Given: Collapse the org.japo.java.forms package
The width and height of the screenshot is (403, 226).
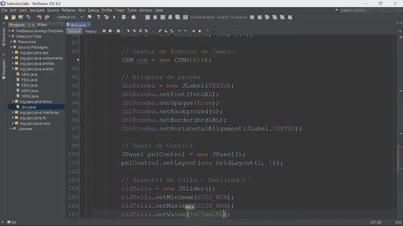Looking at the screenshot, I should (x=13, y=102).
